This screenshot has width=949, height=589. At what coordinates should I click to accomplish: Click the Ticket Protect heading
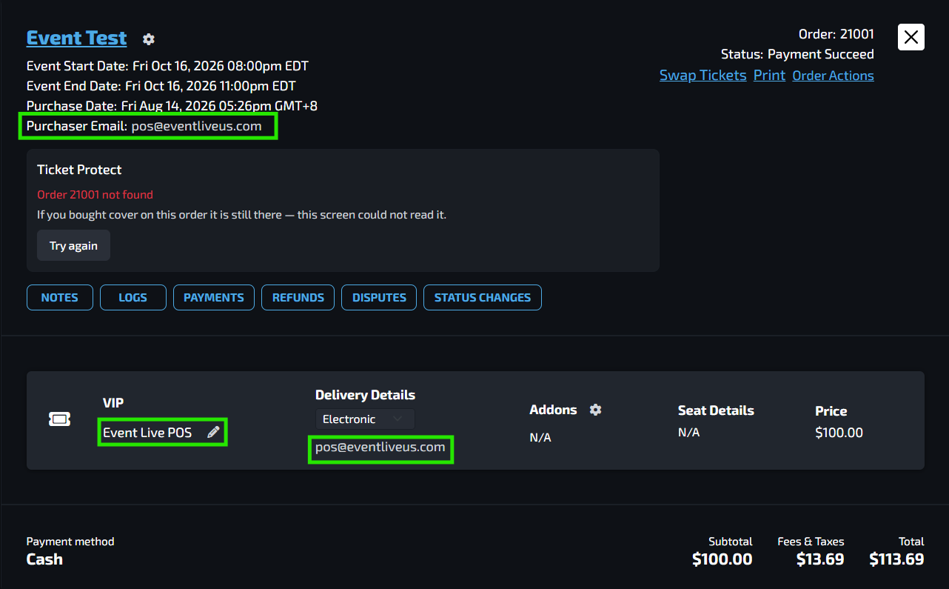pyautogui.click(x=79, y=170)
